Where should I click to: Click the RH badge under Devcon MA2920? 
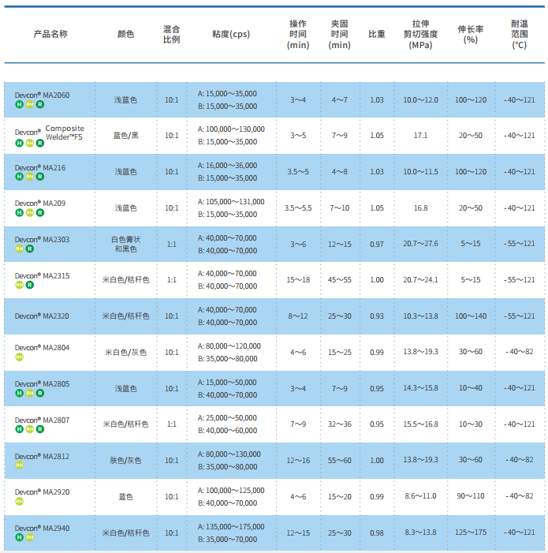[20, 502]
